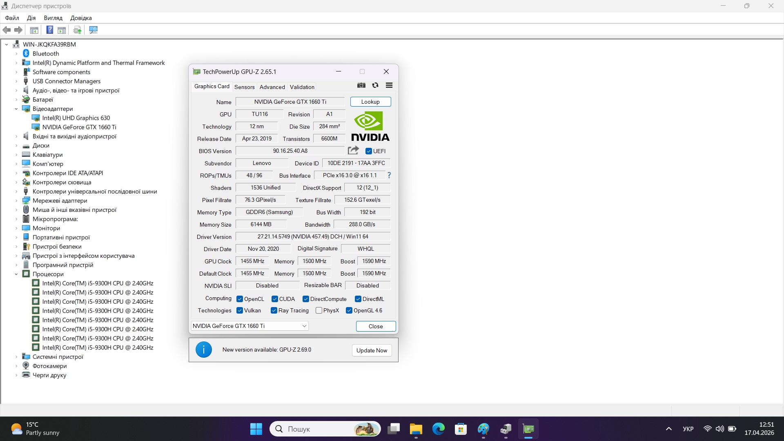
Task: Expand the Bluetooth tree node
Action: click(16, 53)
